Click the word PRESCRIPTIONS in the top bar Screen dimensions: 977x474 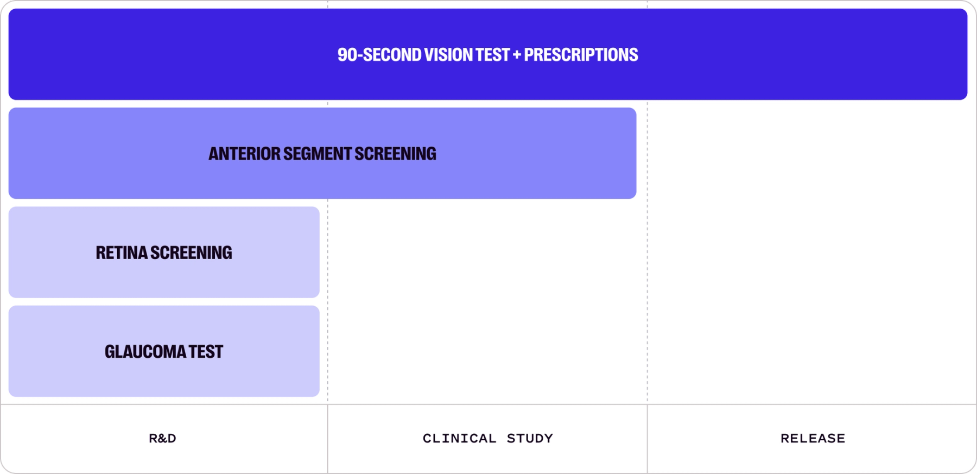click(x=581, y=54)
